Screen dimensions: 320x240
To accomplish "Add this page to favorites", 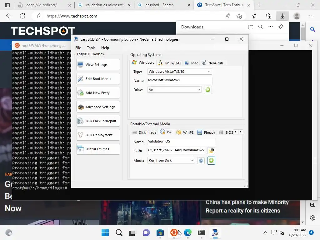I will point(239,16).
